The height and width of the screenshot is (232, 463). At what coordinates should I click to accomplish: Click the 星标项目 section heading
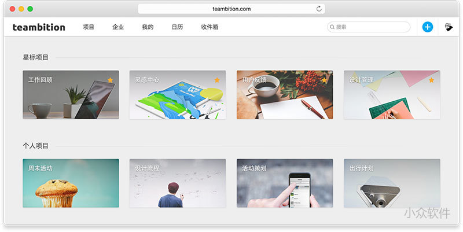(35, 57)
